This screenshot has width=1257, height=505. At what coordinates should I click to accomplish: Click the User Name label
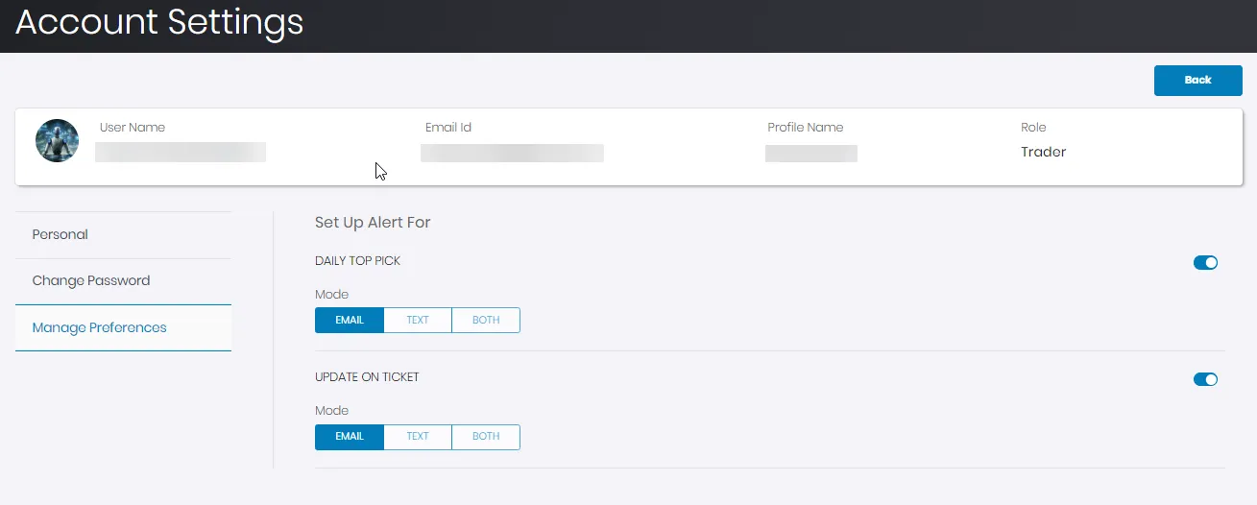point(133,128)
